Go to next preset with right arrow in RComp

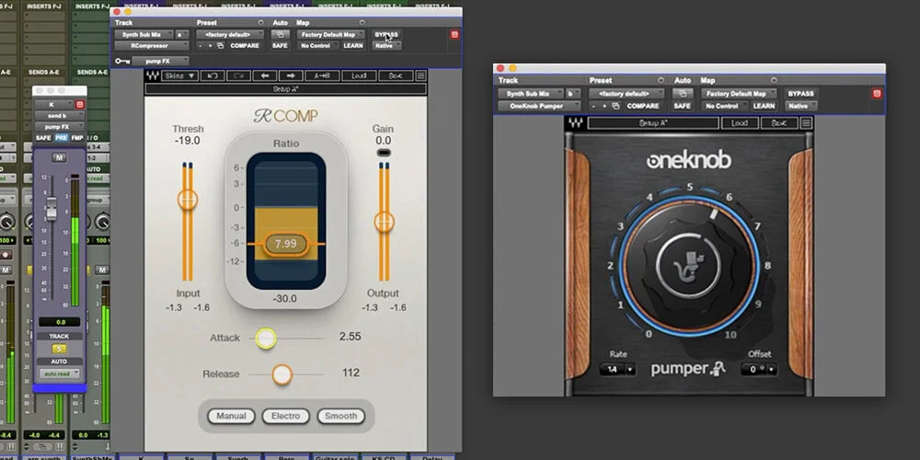291,75
